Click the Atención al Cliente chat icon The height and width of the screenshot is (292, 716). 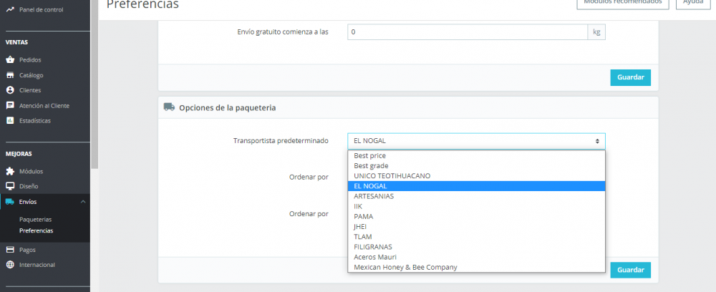(10, 105)
